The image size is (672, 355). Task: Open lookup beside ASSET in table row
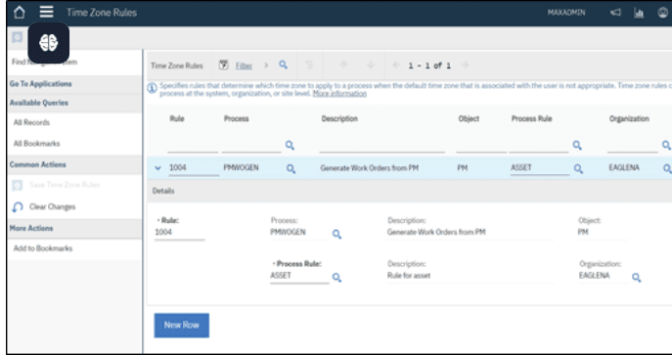pyautogui.click(x=578, y=169)
